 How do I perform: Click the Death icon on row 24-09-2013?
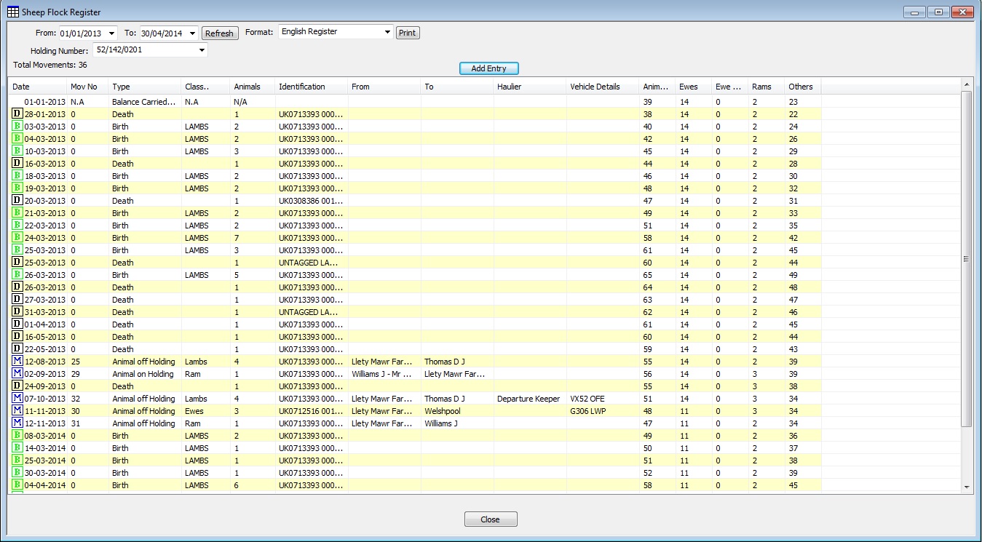tap(17, 386)
